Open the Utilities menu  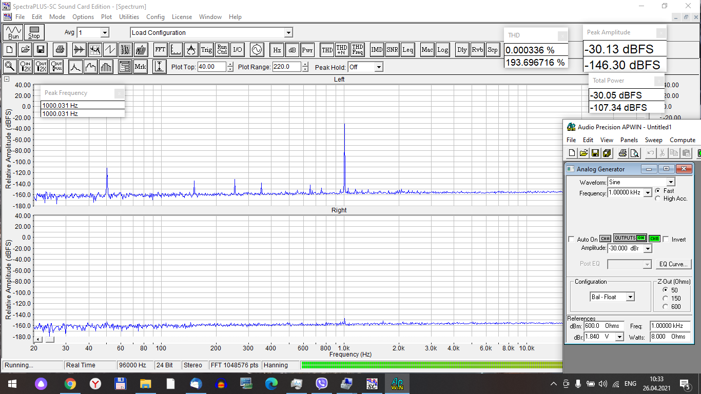tap(129, 17)
